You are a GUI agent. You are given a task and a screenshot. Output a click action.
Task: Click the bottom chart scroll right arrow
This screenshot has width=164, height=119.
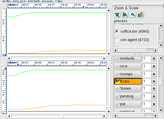pyautogui.click(x=104, y=116)
